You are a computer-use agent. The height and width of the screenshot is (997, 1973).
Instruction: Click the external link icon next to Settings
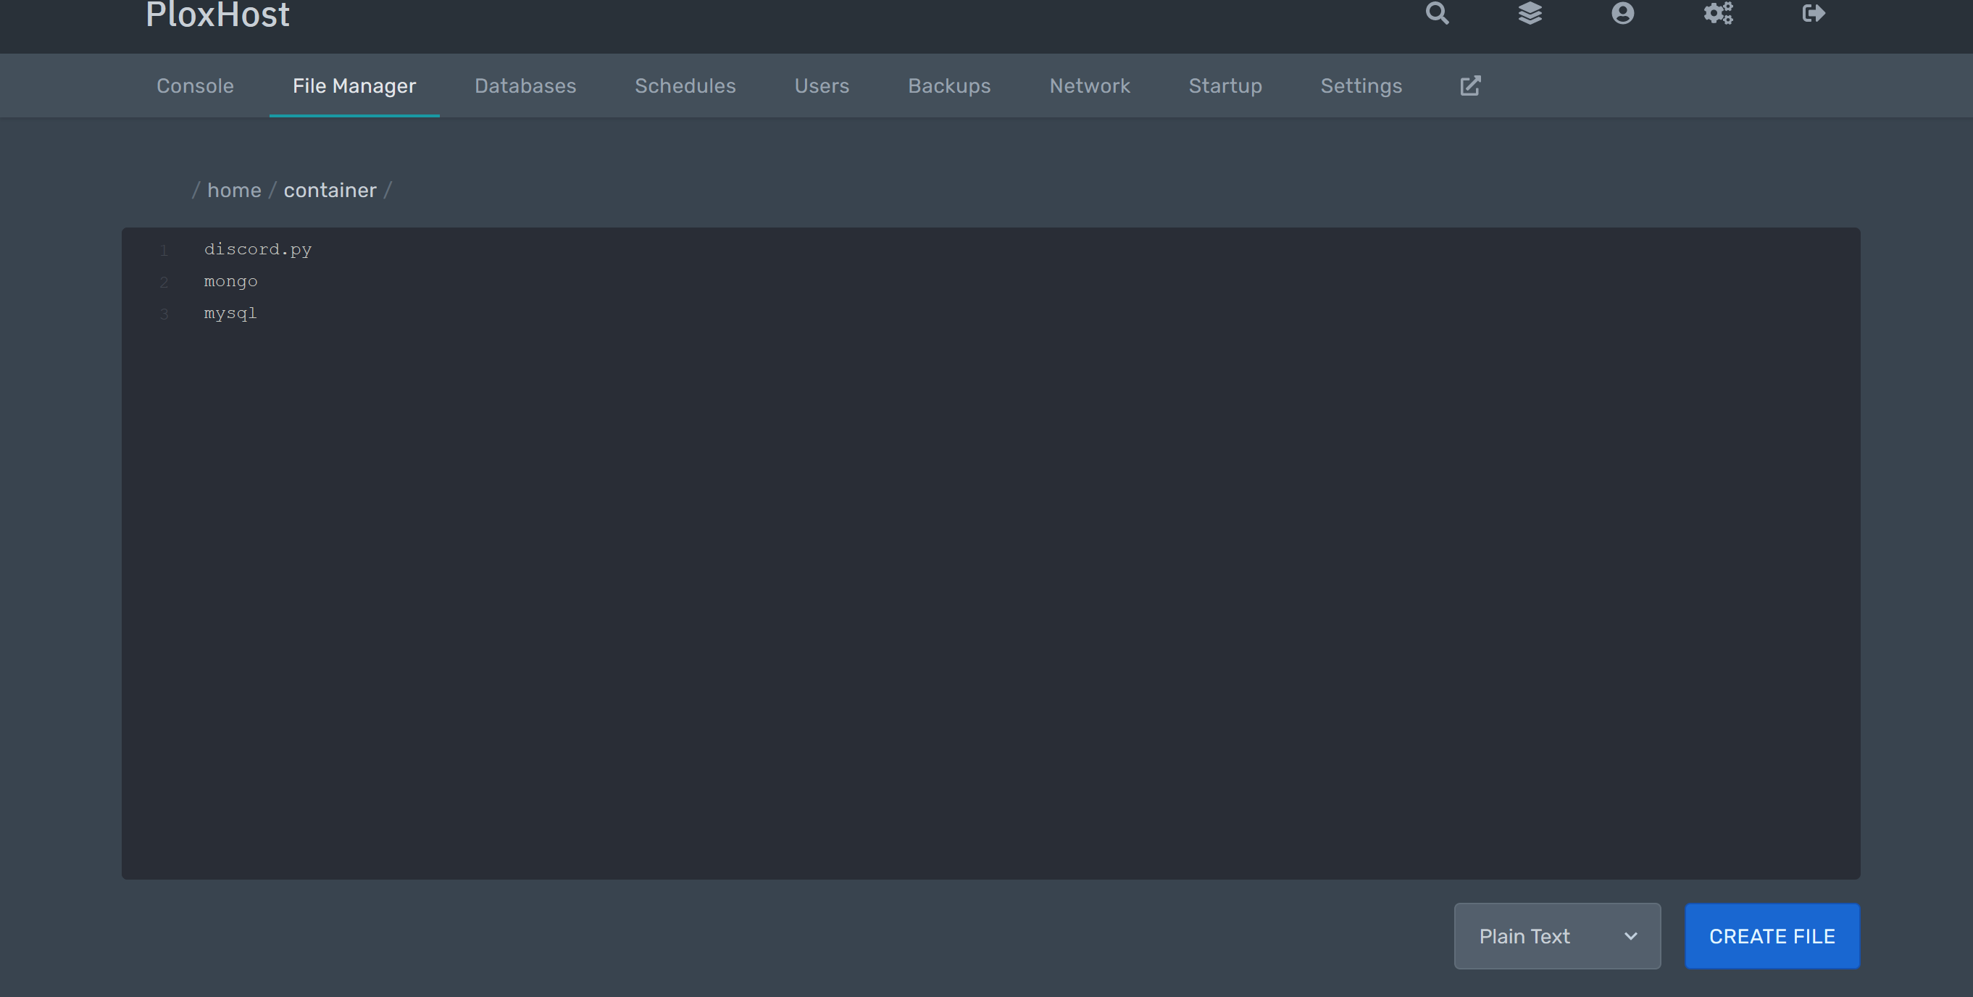(x=1471, y=85)
